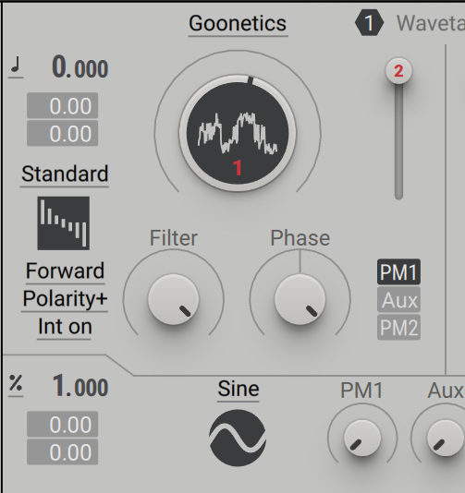The image size is (465, 493).
Task: Click the hexagon oscillator 1 badge
Action: pos(369,23)
